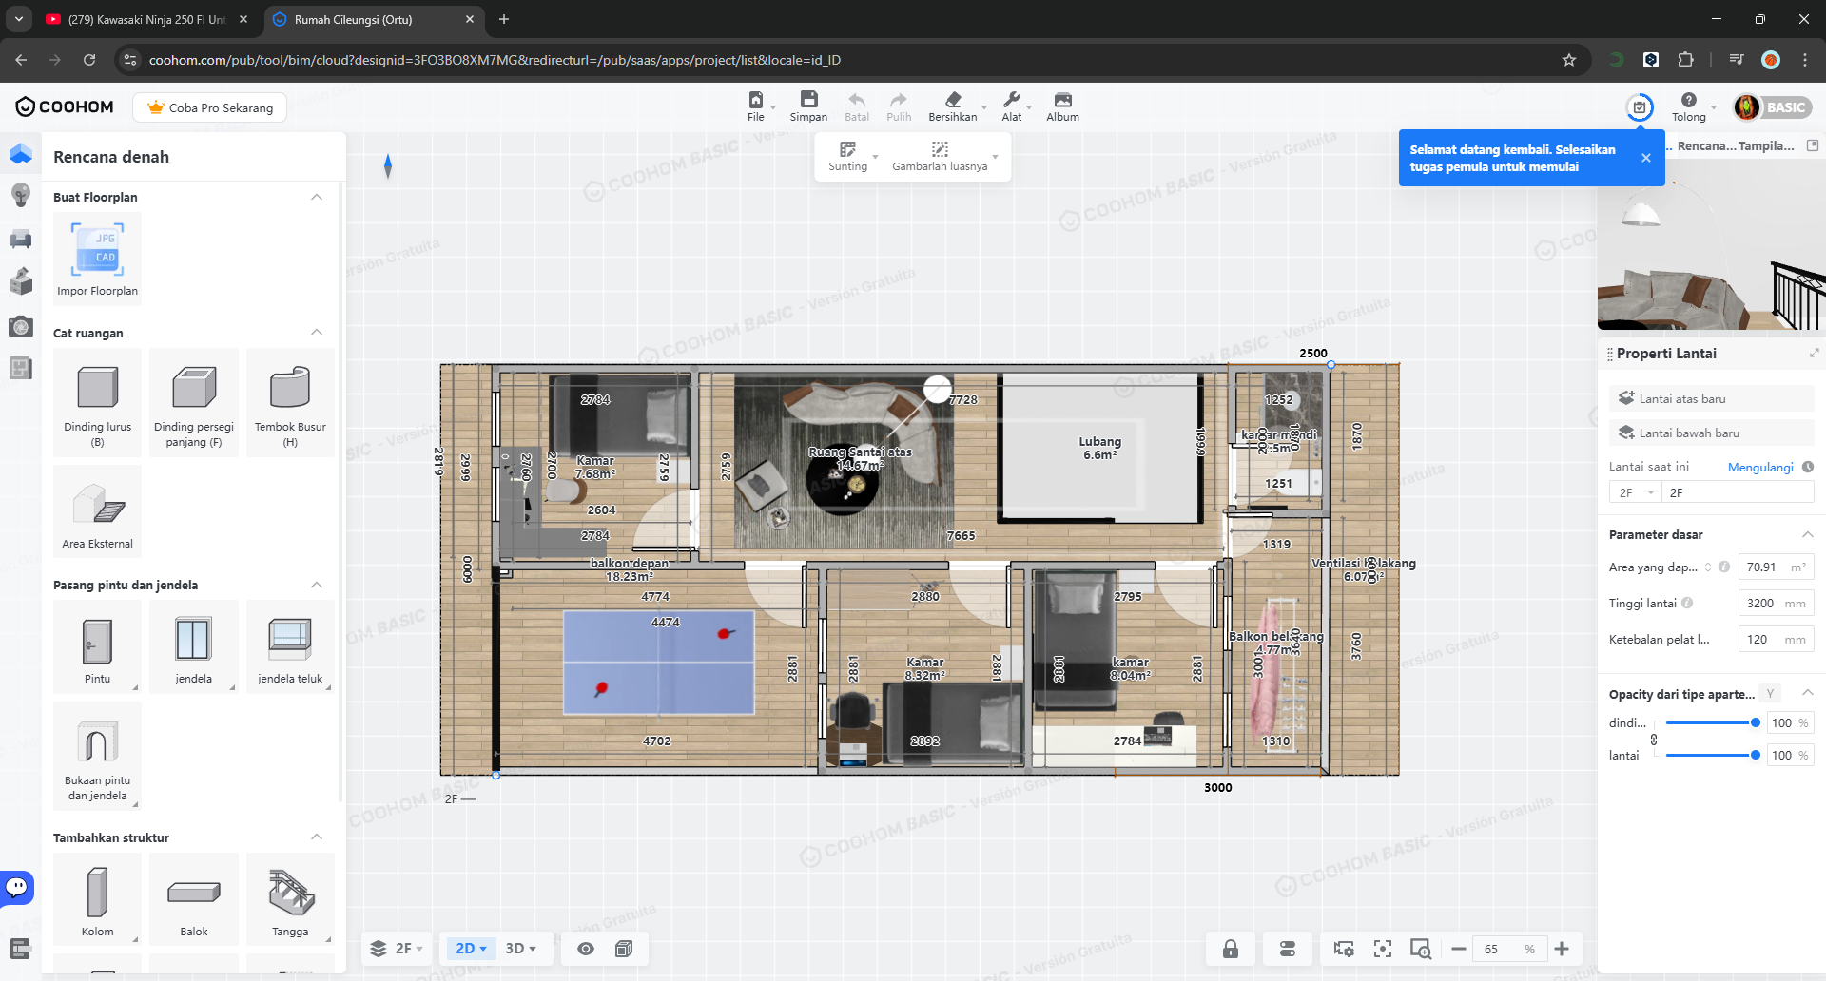Click the Coba Pro Sekarang button
This screenshot has height=981, width=1826.
coord(210,107)
